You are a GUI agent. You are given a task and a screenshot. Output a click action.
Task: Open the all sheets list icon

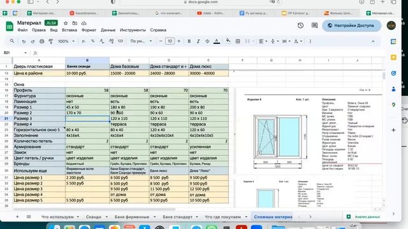(x=29, y=216)
